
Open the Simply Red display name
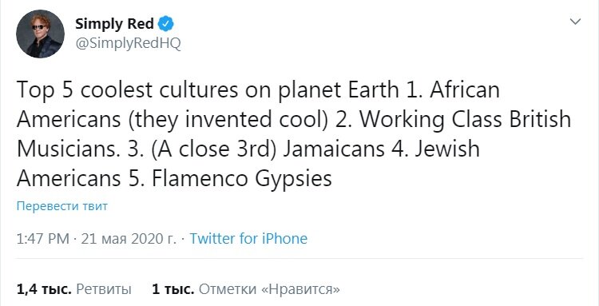[114, 24]
